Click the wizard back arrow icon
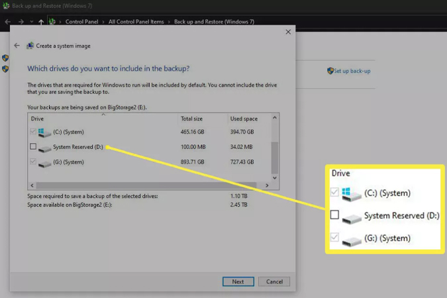Viewport: 447px width, 298px height. click(x=17, y=46)
